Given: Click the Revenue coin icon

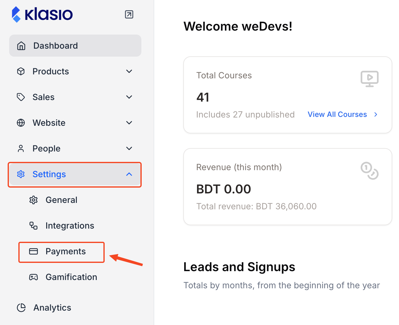Looking at the screenshot, I should coord(370,171).
